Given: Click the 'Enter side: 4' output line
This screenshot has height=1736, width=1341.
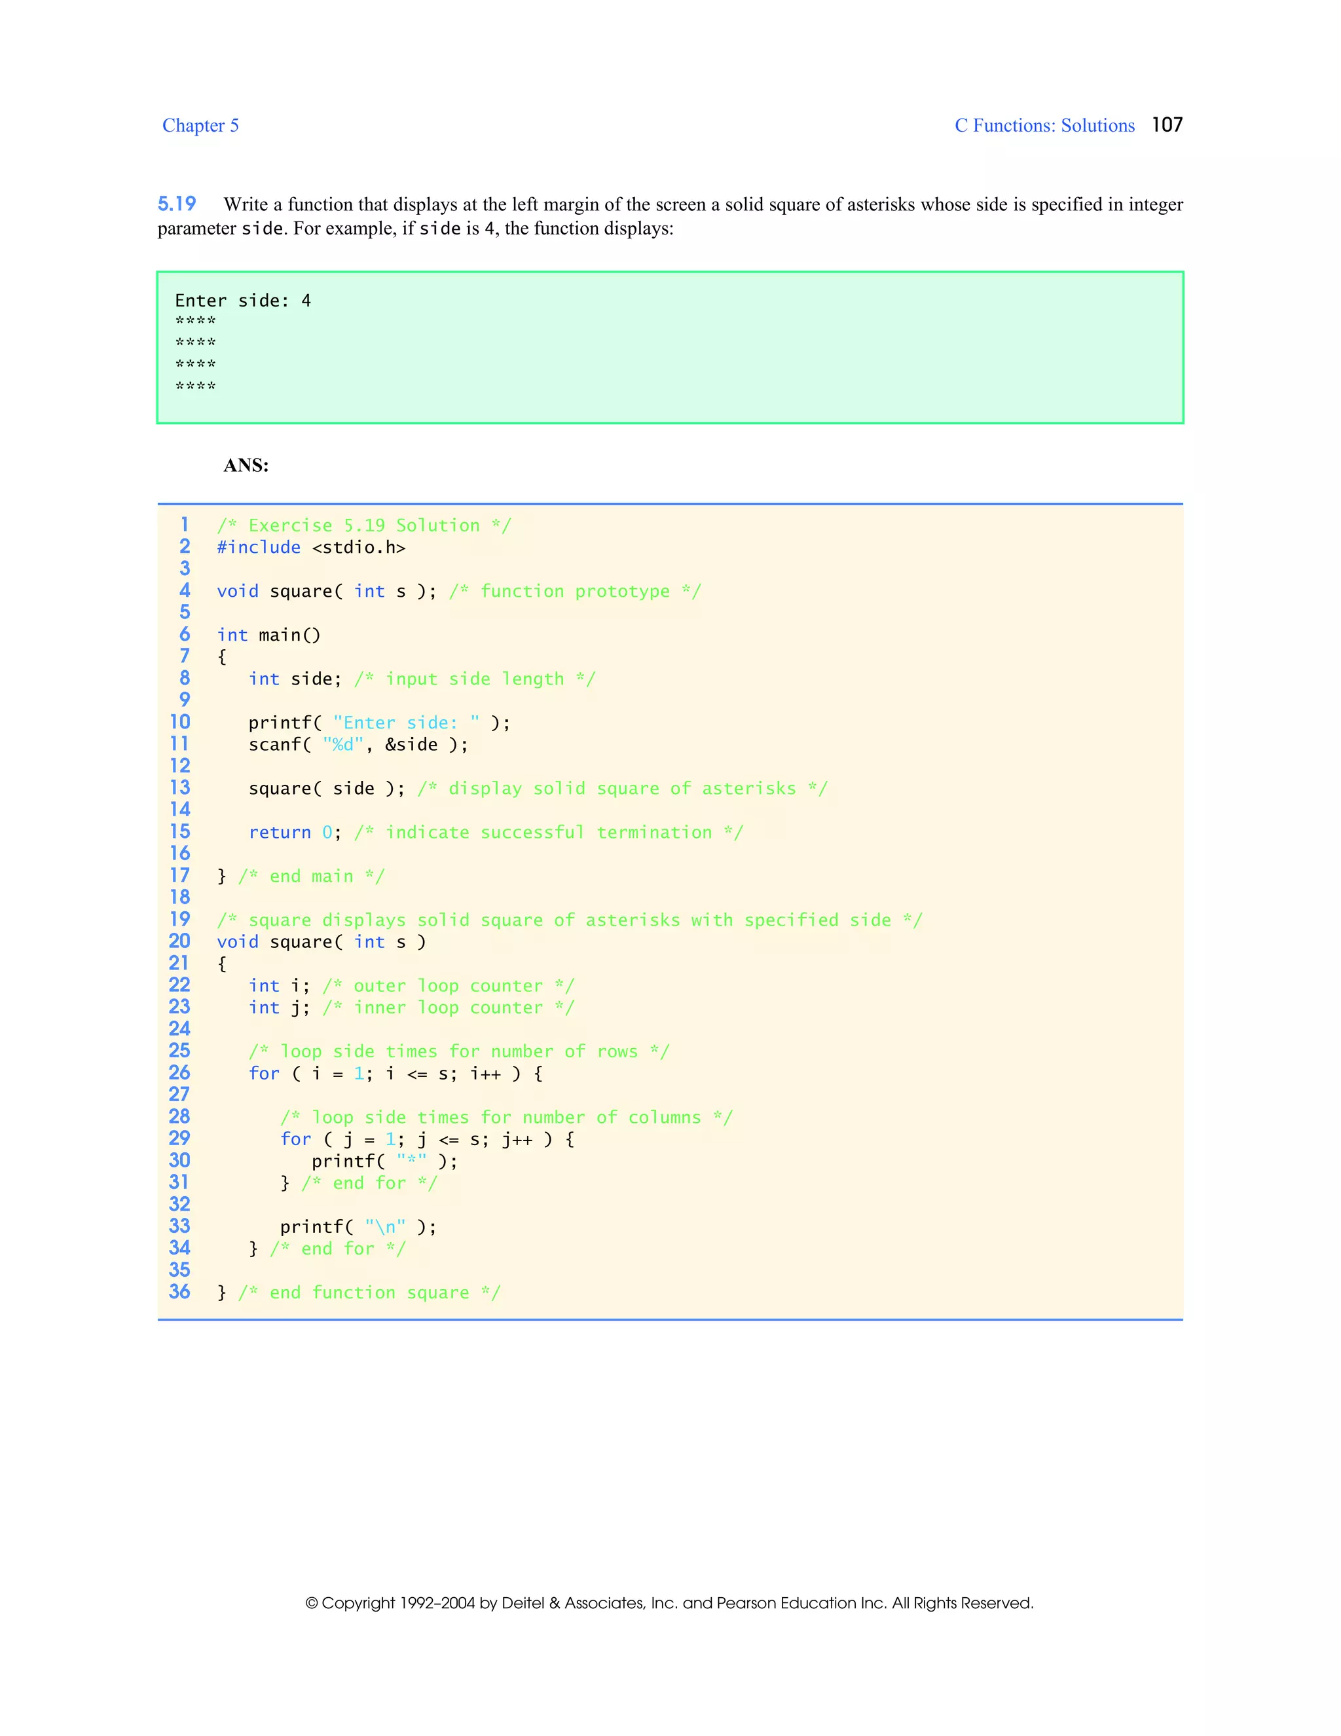Looking at the screenshot, I should tap(243, 301).
